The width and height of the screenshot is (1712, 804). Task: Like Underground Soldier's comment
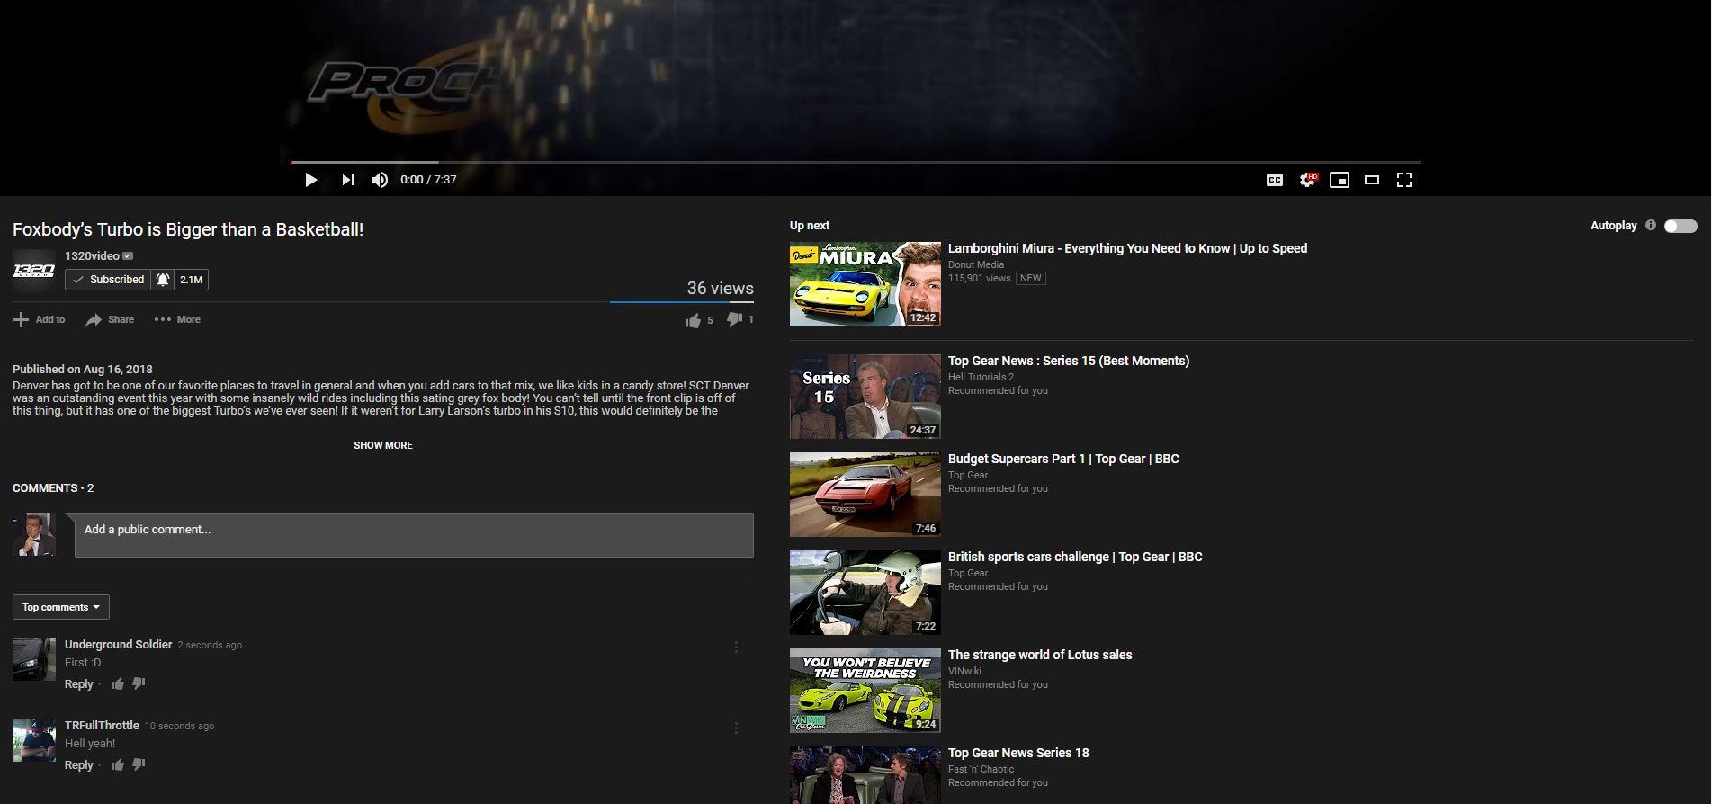tap(117, 684)
